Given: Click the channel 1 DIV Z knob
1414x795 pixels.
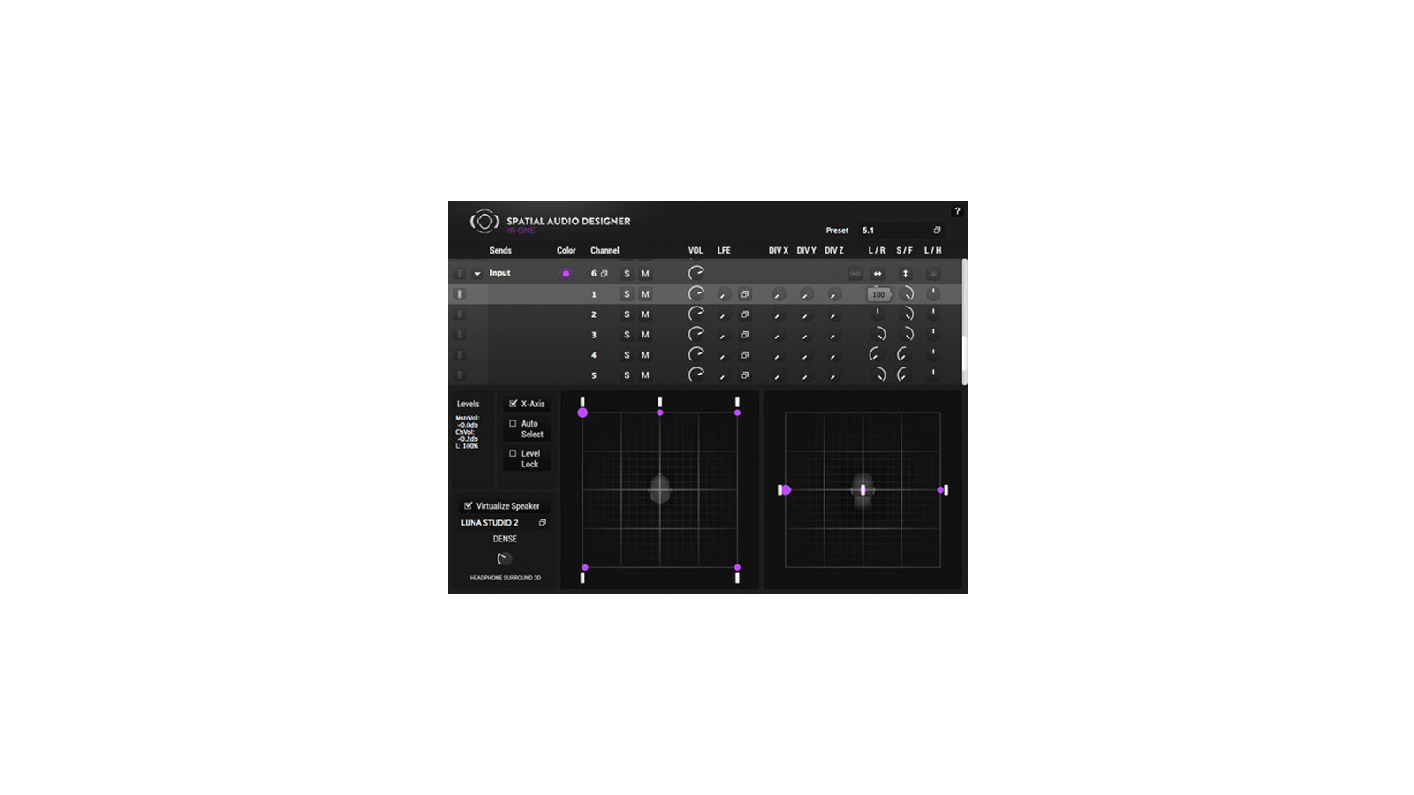Looking at the screenshot, I should tap(833, 294).
